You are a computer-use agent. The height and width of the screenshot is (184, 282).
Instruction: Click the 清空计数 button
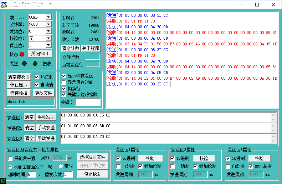click(71, 48)
